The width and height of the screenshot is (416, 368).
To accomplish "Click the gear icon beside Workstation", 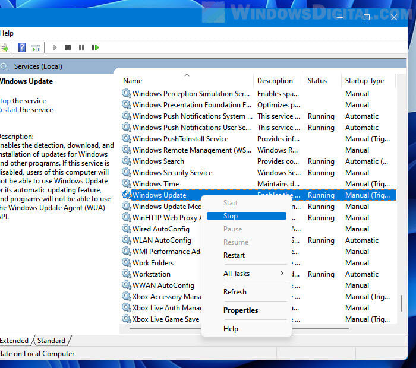I will (x=127, y=274).
